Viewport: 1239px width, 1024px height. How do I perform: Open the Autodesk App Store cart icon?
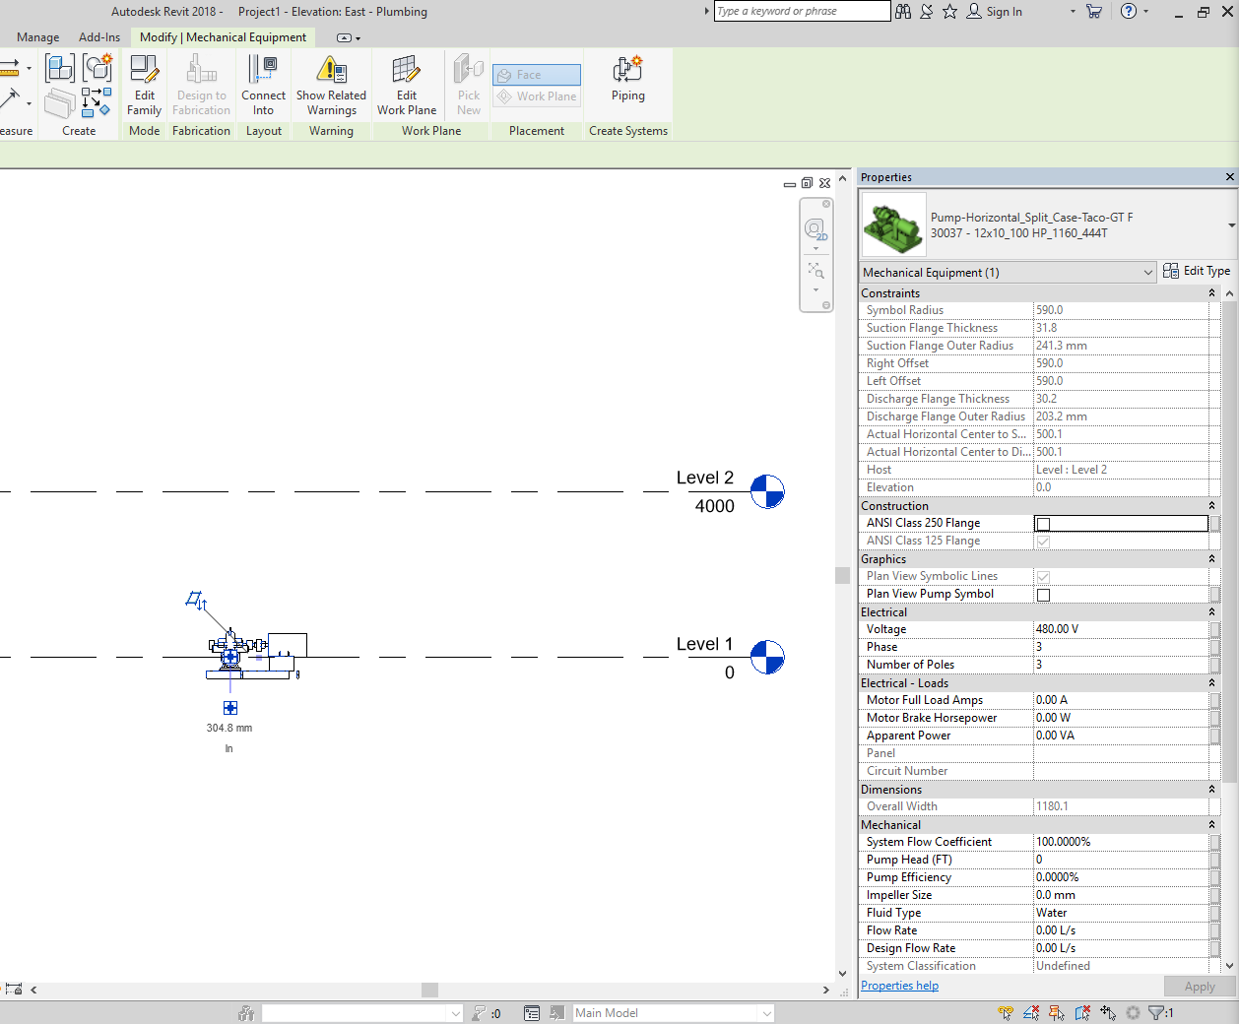tap(1094, 12)
